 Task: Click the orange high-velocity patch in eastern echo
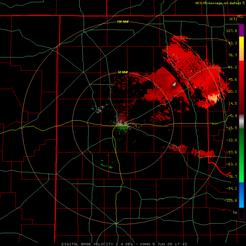coord(213,98)
